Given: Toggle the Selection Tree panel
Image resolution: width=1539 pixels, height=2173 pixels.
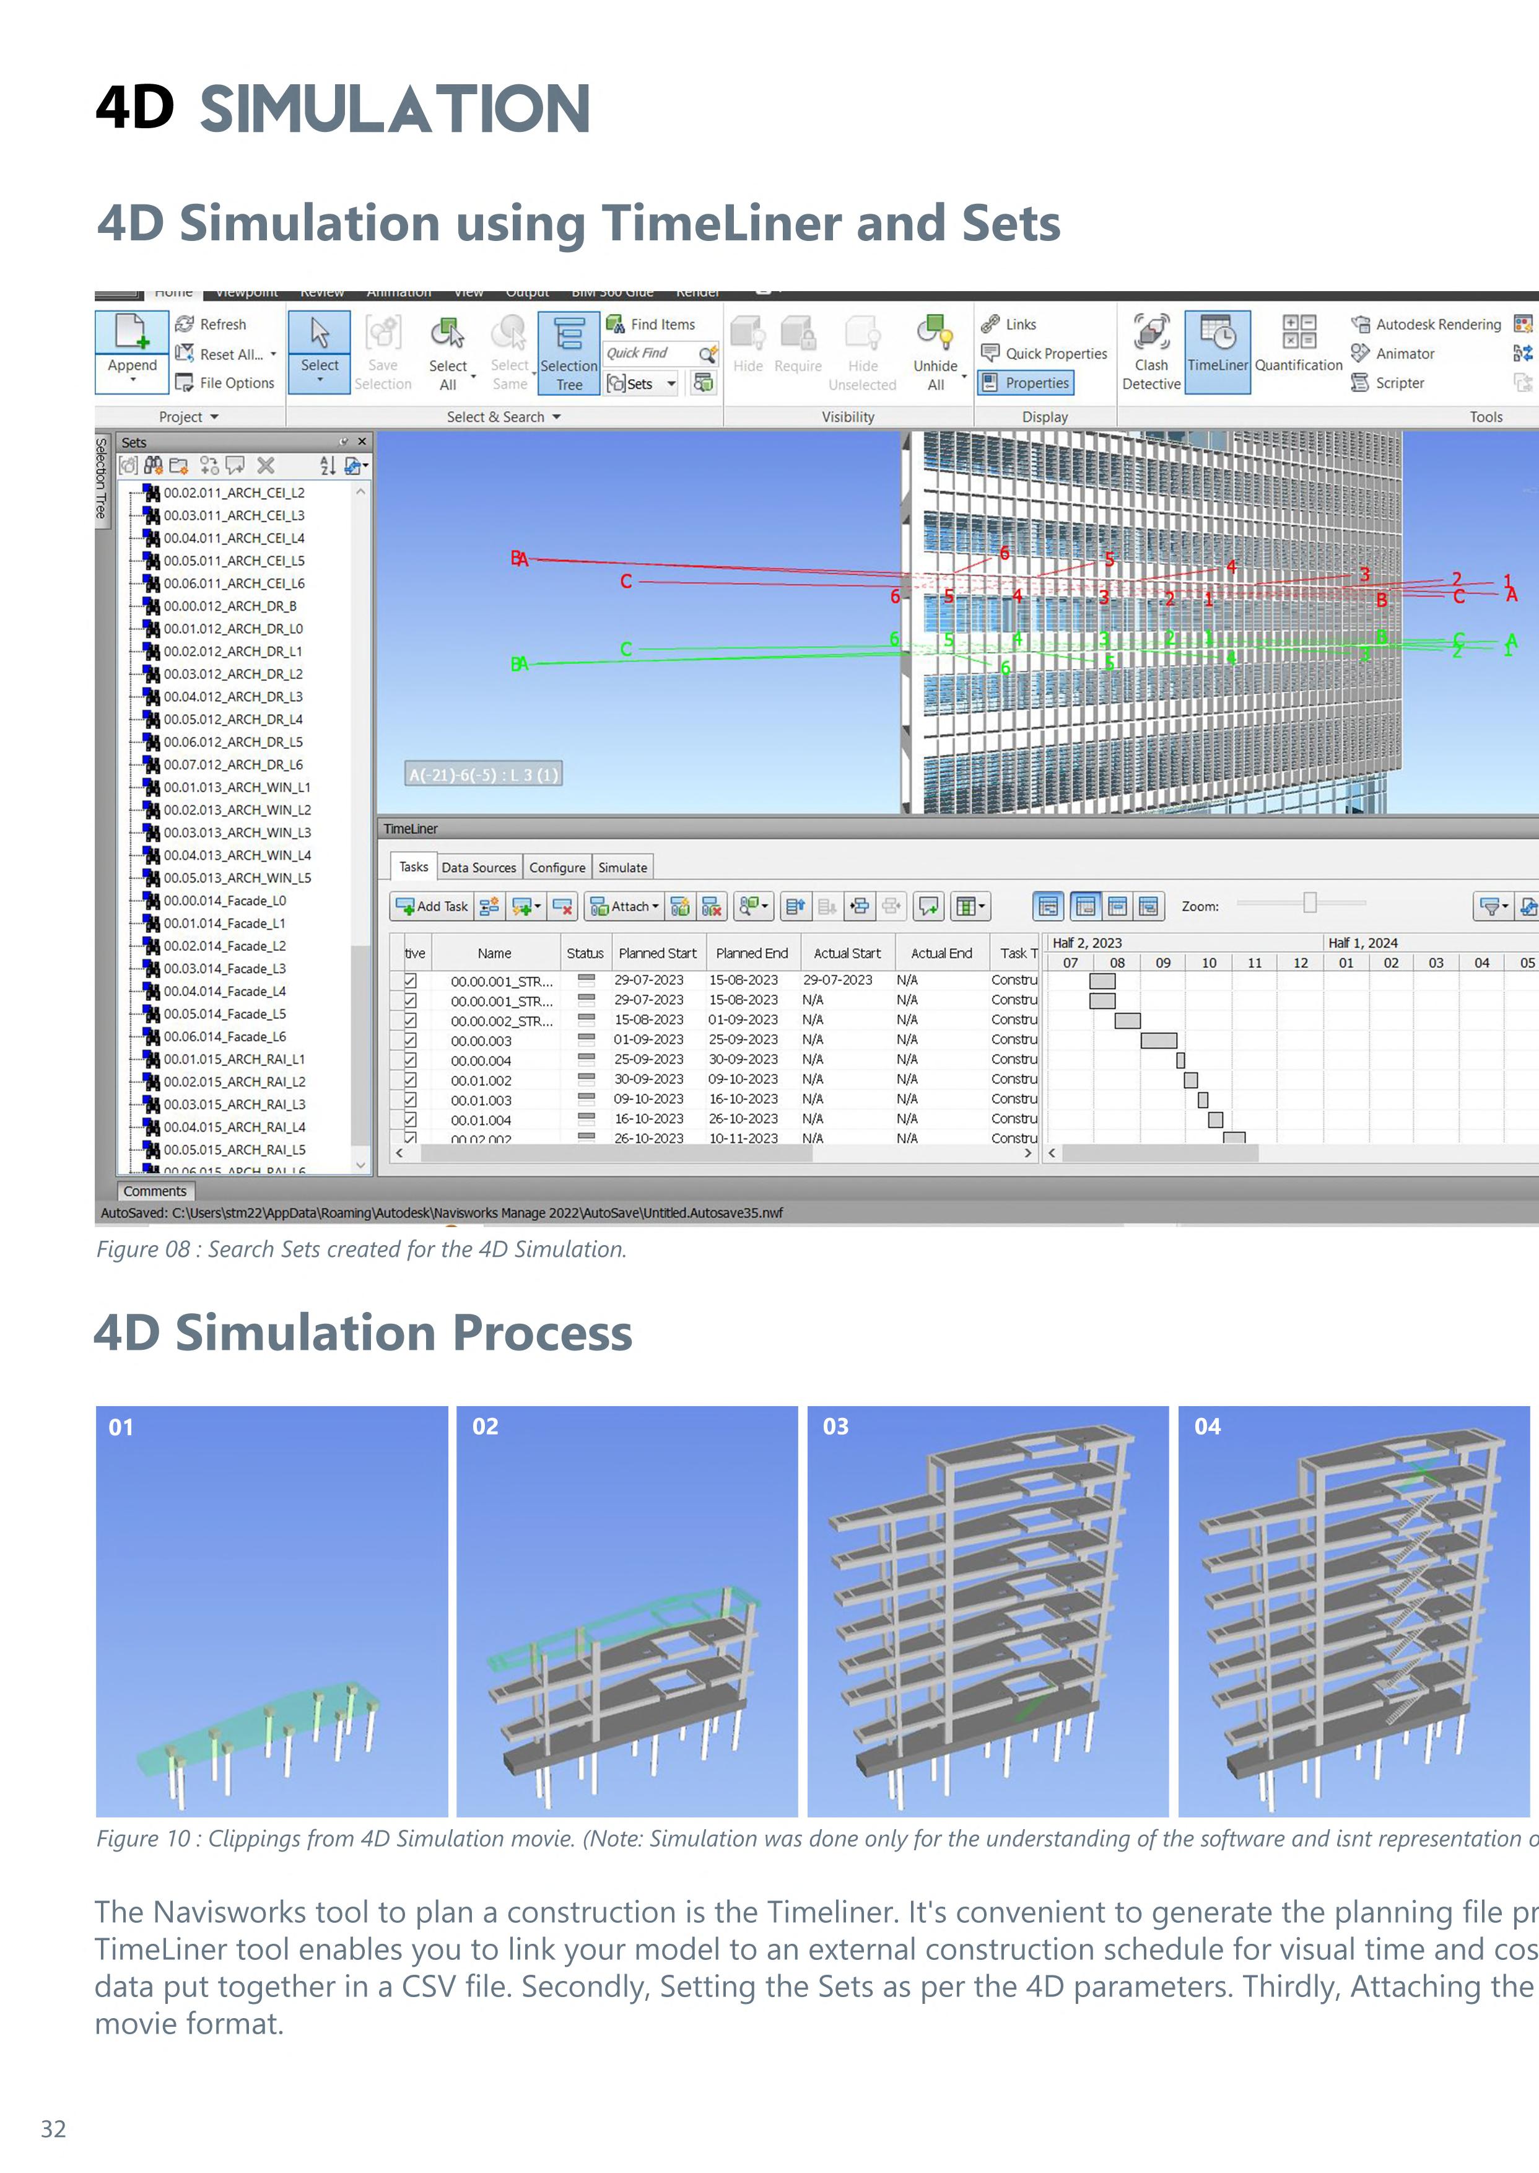Looking at the screenshot, I should [x=569, y=352].
